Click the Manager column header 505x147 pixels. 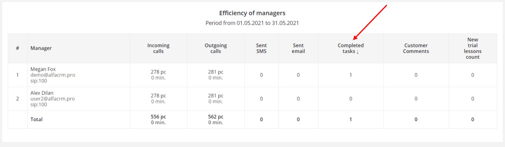point(41,48)
